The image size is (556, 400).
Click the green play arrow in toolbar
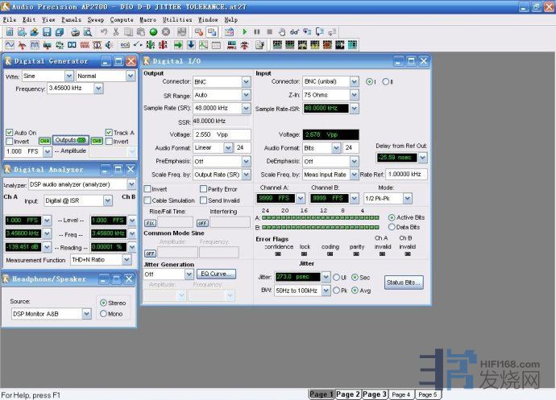click(x=244, y=32)
